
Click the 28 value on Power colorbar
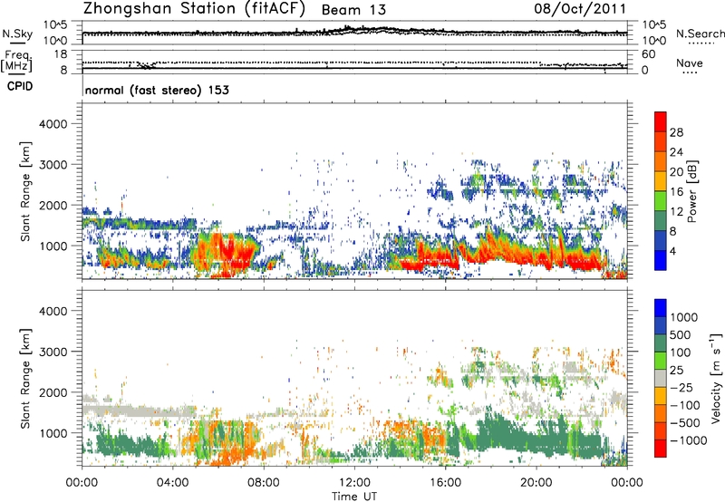pyautogui.click(x=676, y=132)
